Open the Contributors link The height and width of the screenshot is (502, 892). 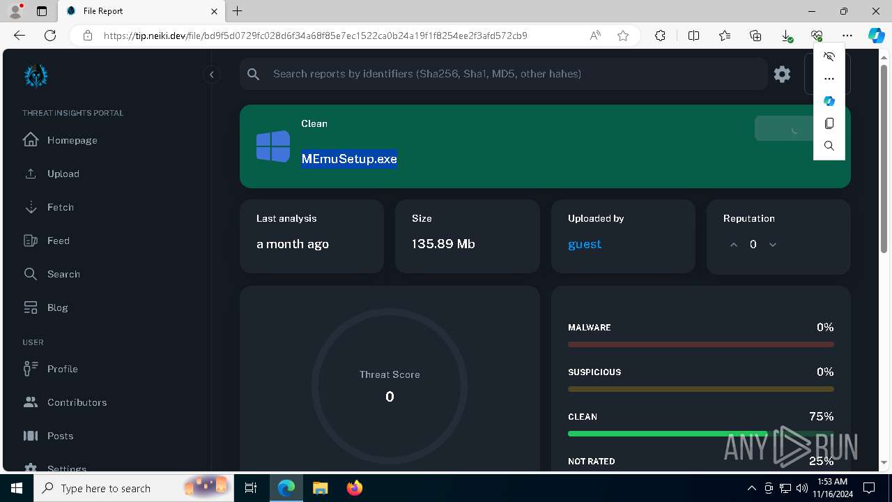tap(77, 402)
